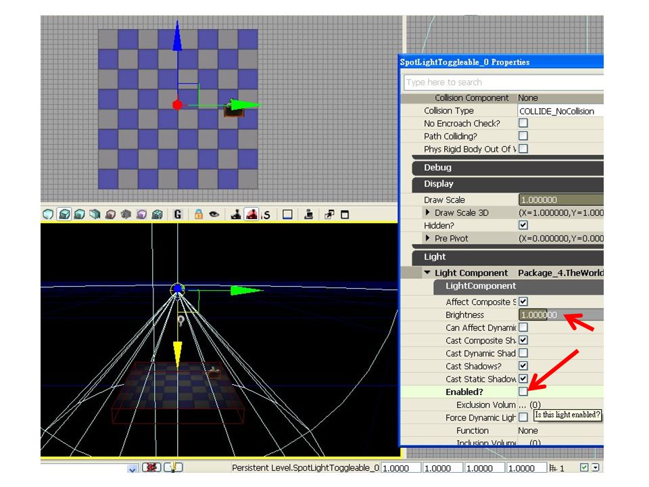
Task: Toggle Game View with the G icon
Action: pyautogui.click(x=178, y=214)
